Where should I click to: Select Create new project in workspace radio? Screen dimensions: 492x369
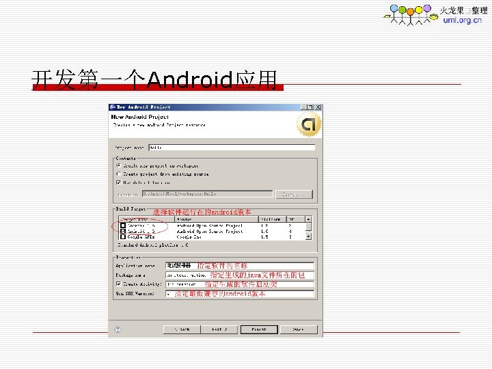(119, 165)
